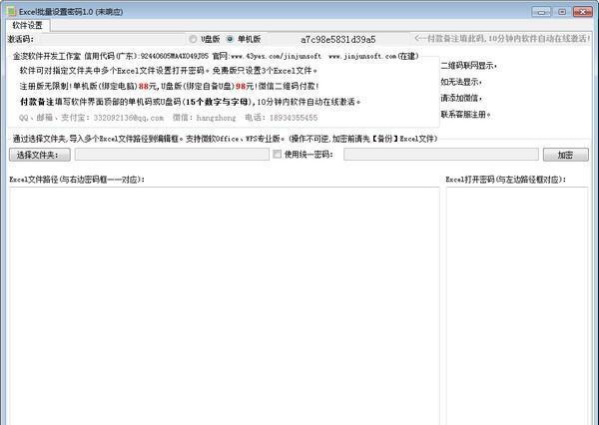Click the 通过选择文件夹 instruction line
599x425 pixels.
coord(226,139)
